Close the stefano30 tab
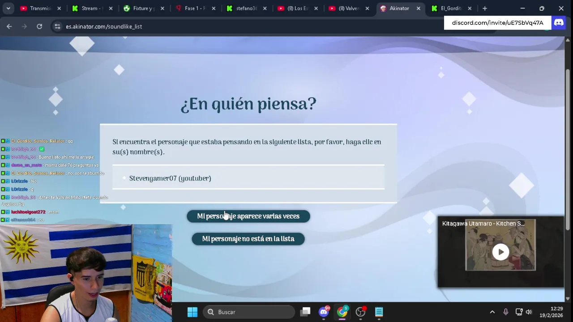 tap(265, 8)
